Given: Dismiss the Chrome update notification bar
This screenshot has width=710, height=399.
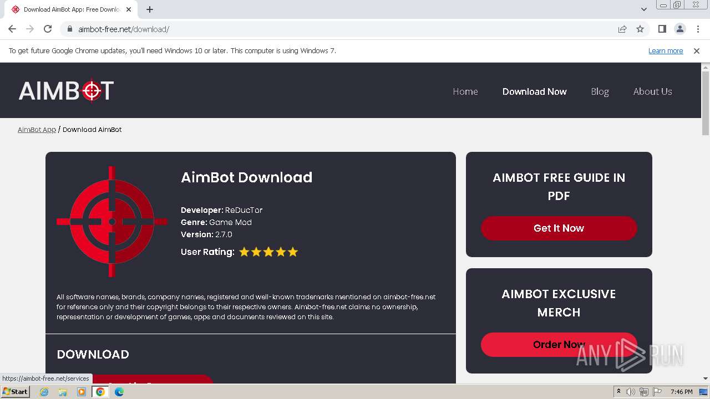Looking at the screenshot, I should 697,50.
